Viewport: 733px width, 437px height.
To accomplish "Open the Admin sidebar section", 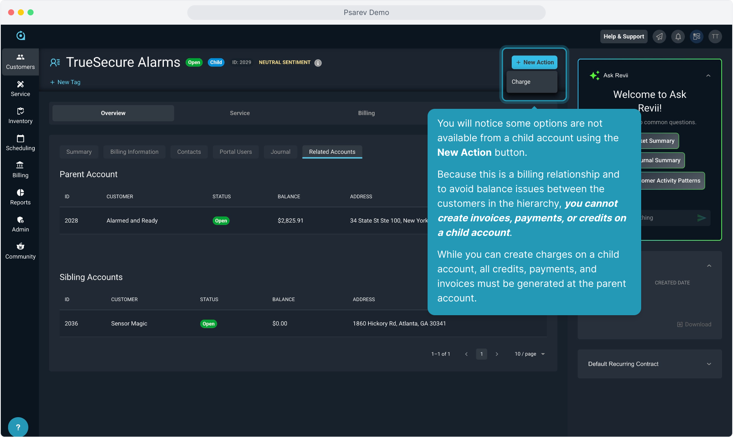I will point(20,224).
